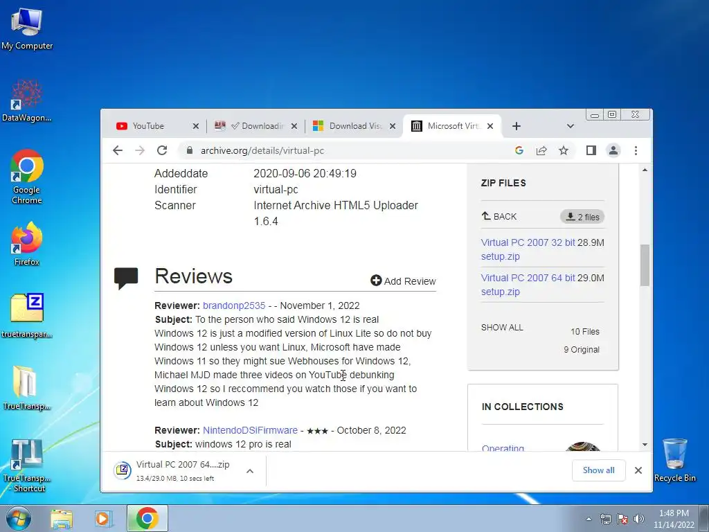Image resolution: width=709 pixels, height=532 pixels.
Task: Click the padlock site info icon
Action: (x=190, y=150)
